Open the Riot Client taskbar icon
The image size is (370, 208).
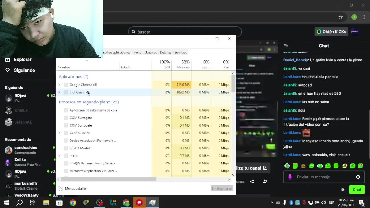point(139,203)
